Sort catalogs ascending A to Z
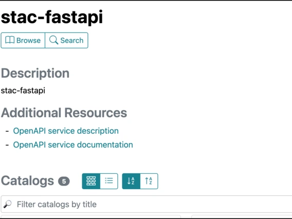 pos(131,181)
